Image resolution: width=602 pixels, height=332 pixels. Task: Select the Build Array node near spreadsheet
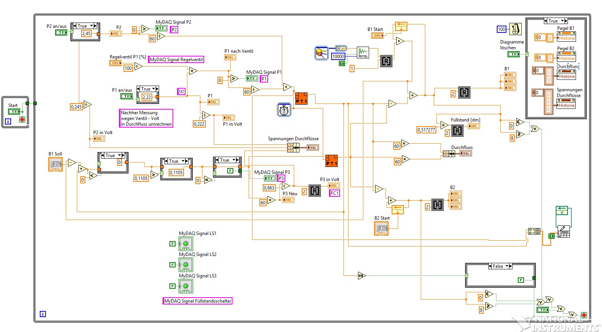[534, 231]
